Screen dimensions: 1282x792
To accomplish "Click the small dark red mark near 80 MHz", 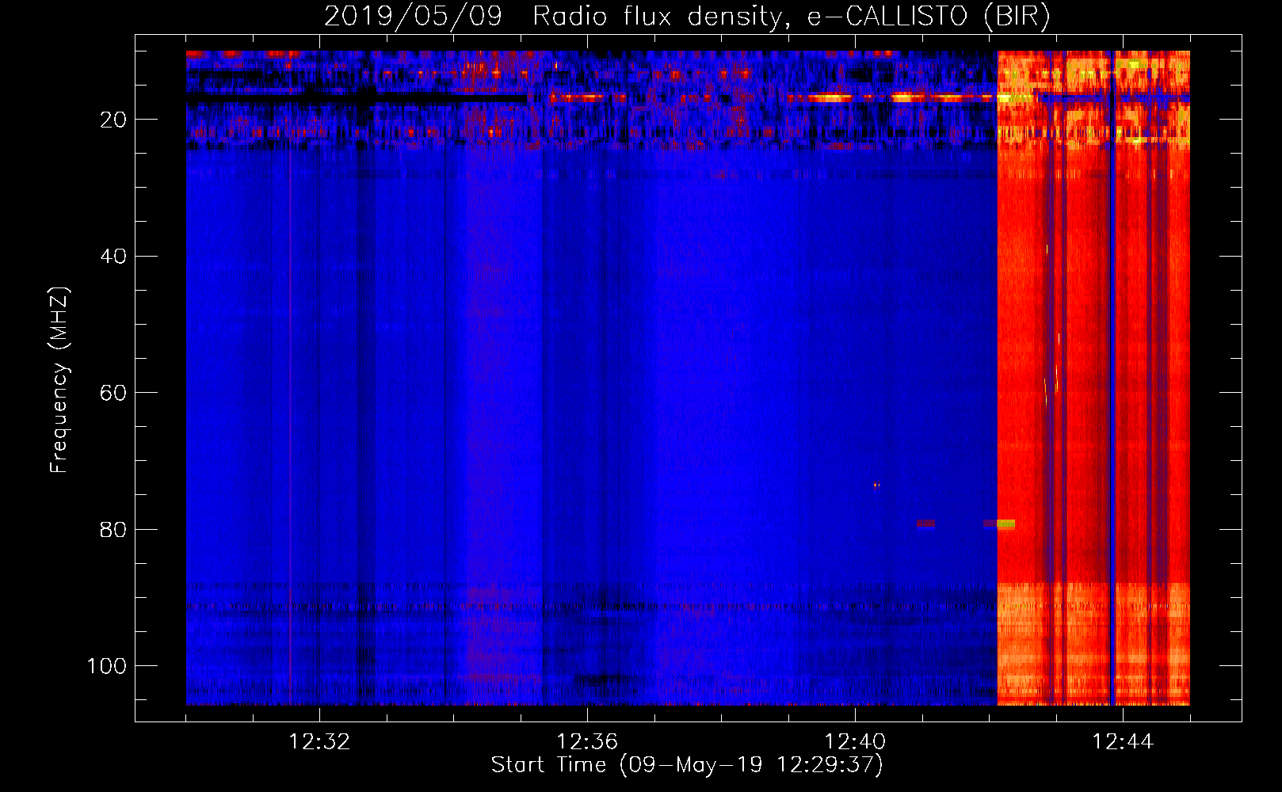I will [x=925, y=524].
